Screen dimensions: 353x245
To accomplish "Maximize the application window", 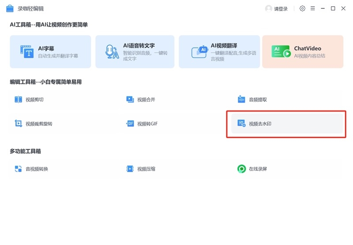I will coord(333,8).
